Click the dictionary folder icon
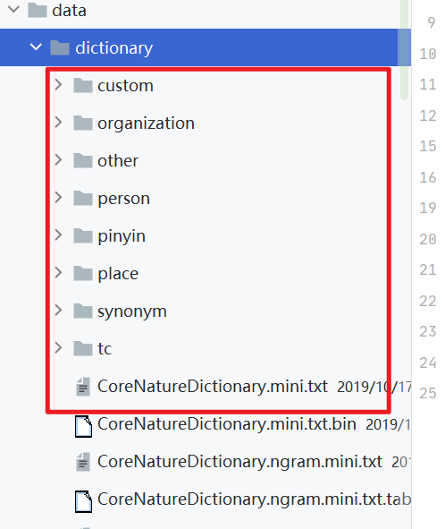 [60, 47]
